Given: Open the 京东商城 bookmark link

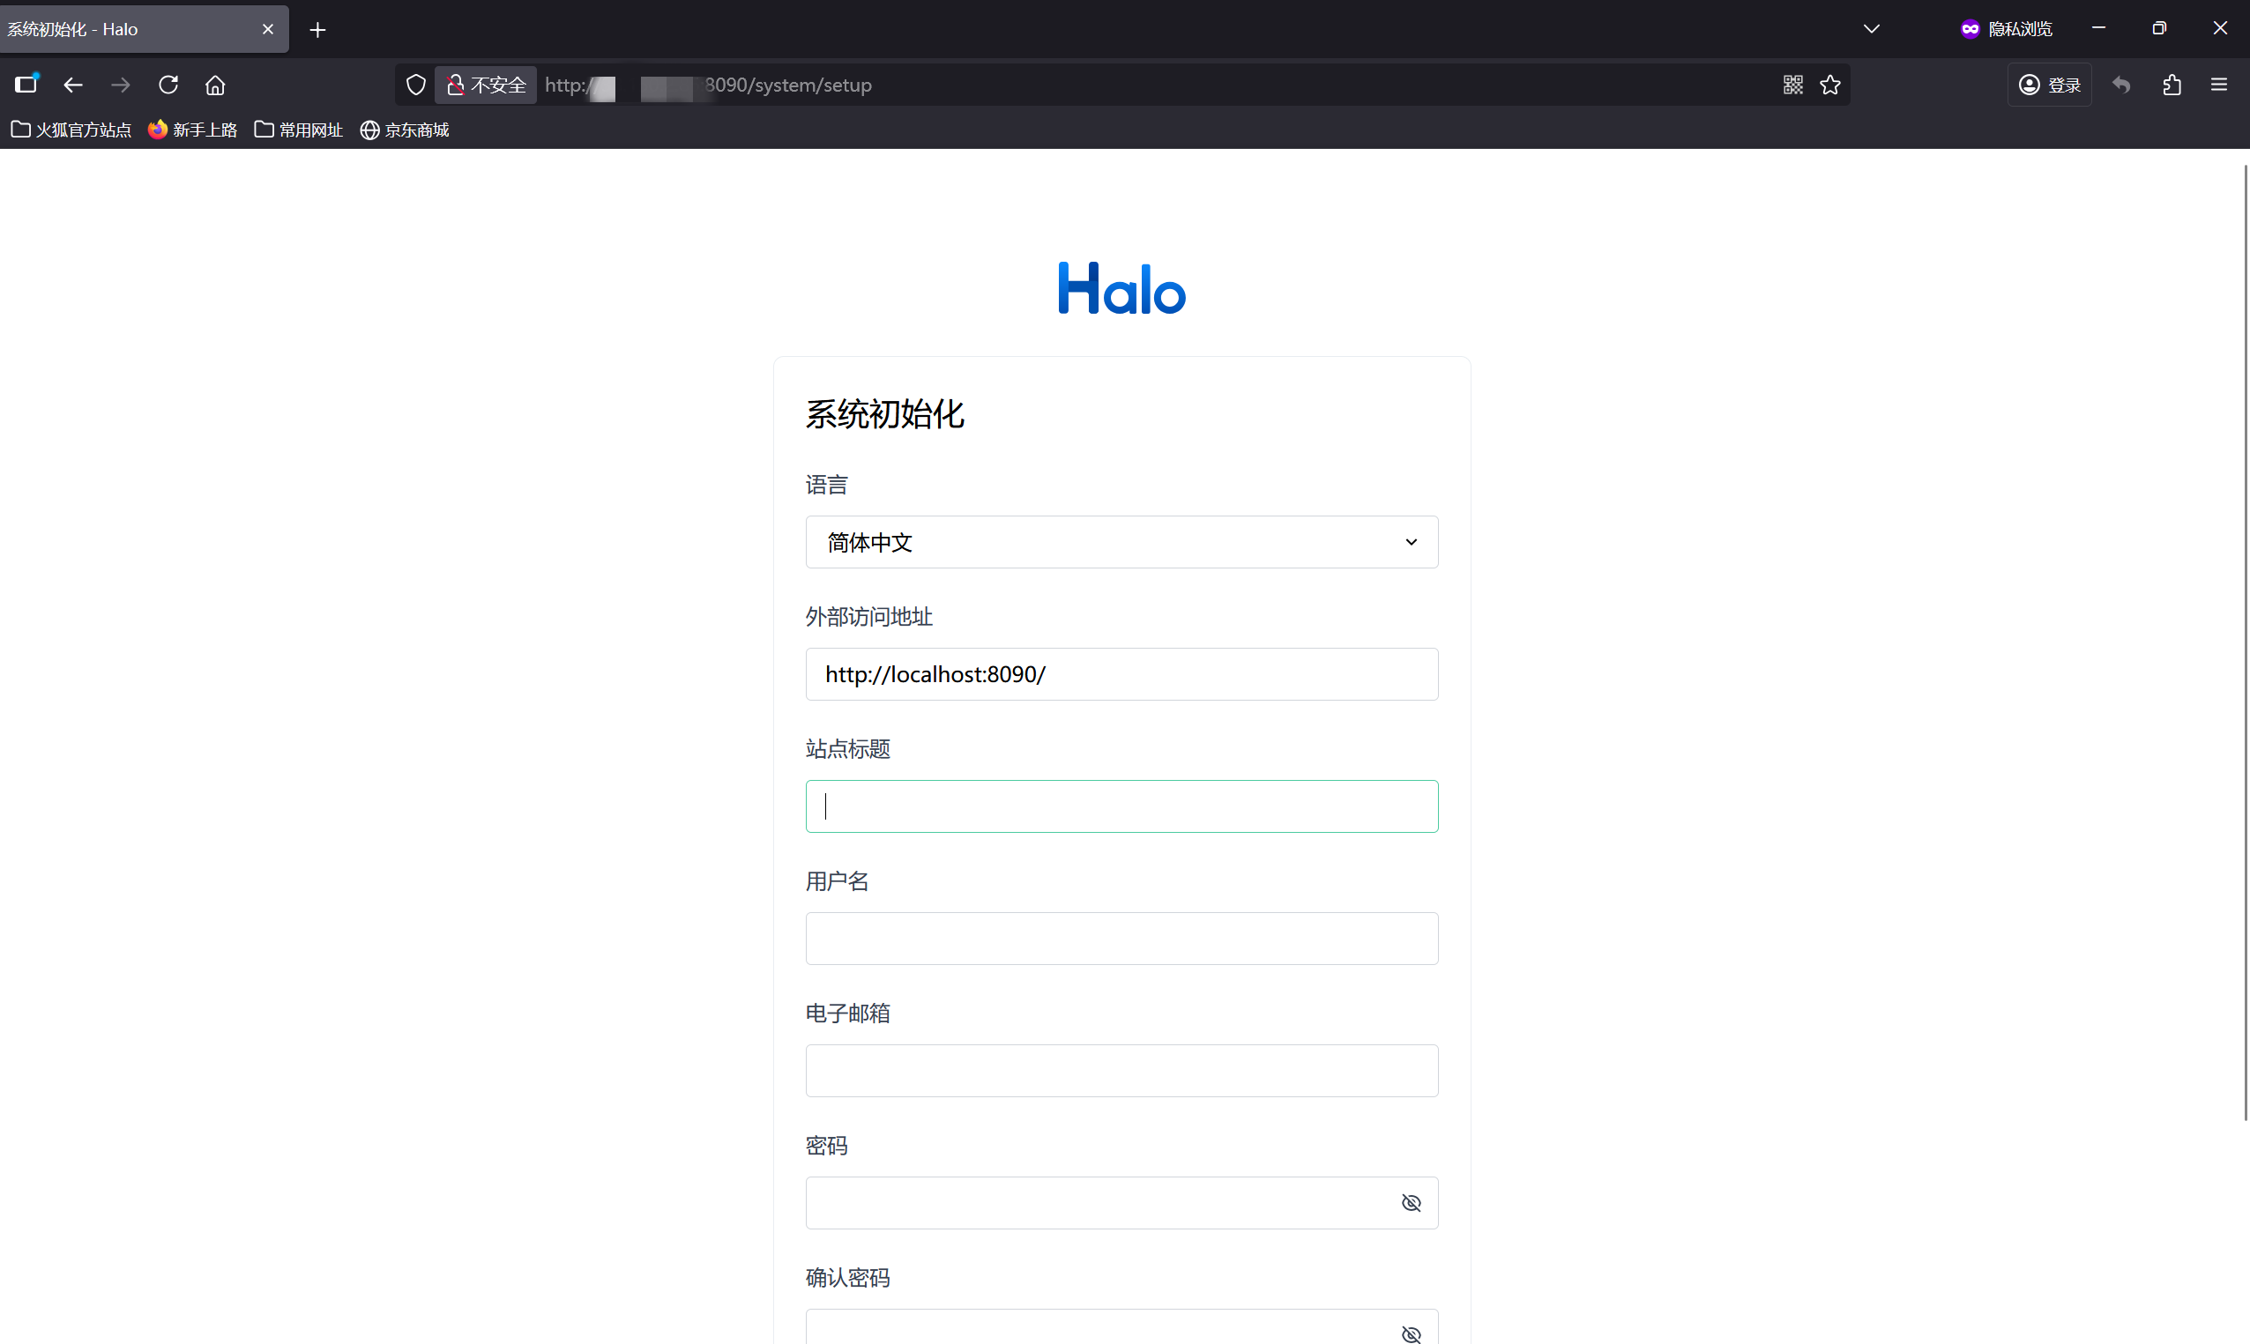Looking at the screenshot, I should coord(405,130).
